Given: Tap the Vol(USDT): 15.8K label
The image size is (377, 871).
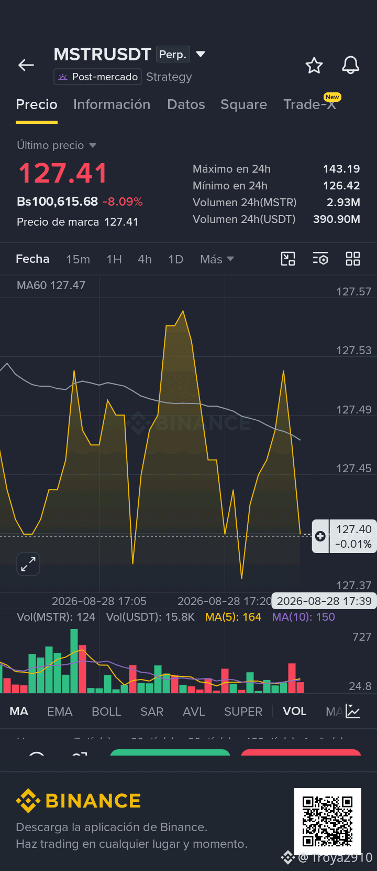Looking at the screenshot, I should [150, 617].
